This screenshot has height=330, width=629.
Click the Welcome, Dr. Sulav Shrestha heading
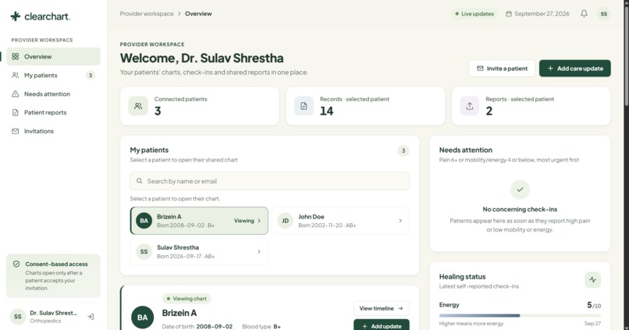201,58
